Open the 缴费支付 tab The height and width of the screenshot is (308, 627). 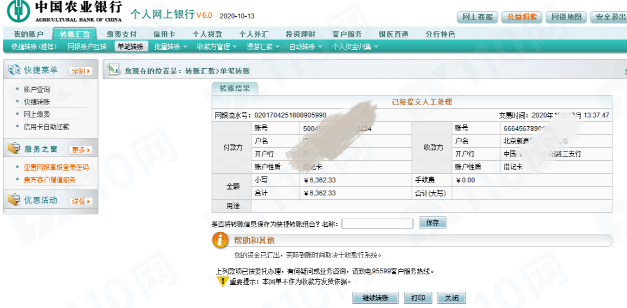(x=121, y=34)
